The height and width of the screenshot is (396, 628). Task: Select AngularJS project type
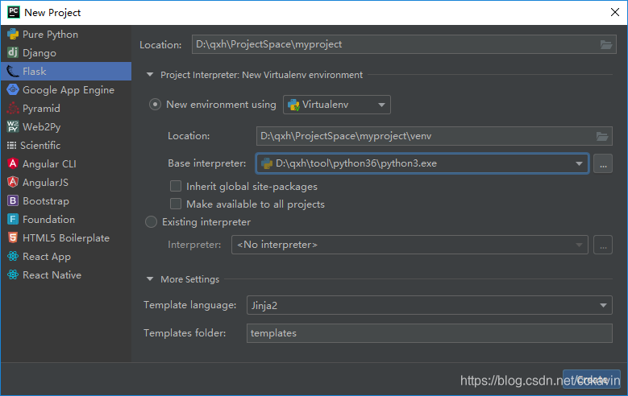[x=66, y=182]
